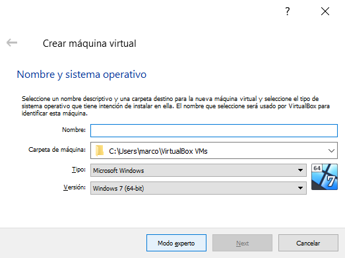Click the yellow folder icon in Carpeta de máquina
345x258 pixels.
pyautogui.click(x=100, y=151)
